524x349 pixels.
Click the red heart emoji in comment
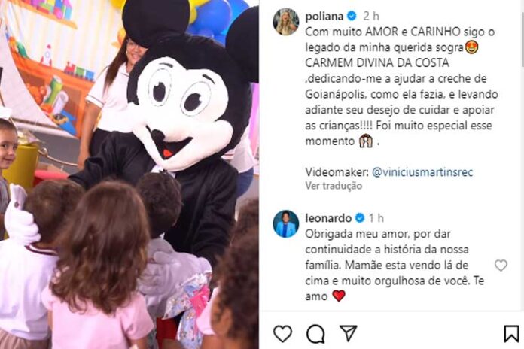(339, 296)
